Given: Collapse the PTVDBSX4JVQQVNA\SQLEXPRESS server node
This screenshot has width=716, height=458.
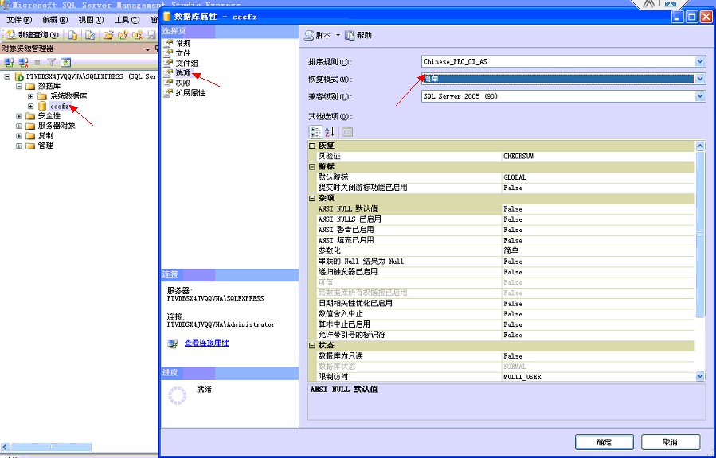Looking at the screenshot, I should [x=7, y=76].
